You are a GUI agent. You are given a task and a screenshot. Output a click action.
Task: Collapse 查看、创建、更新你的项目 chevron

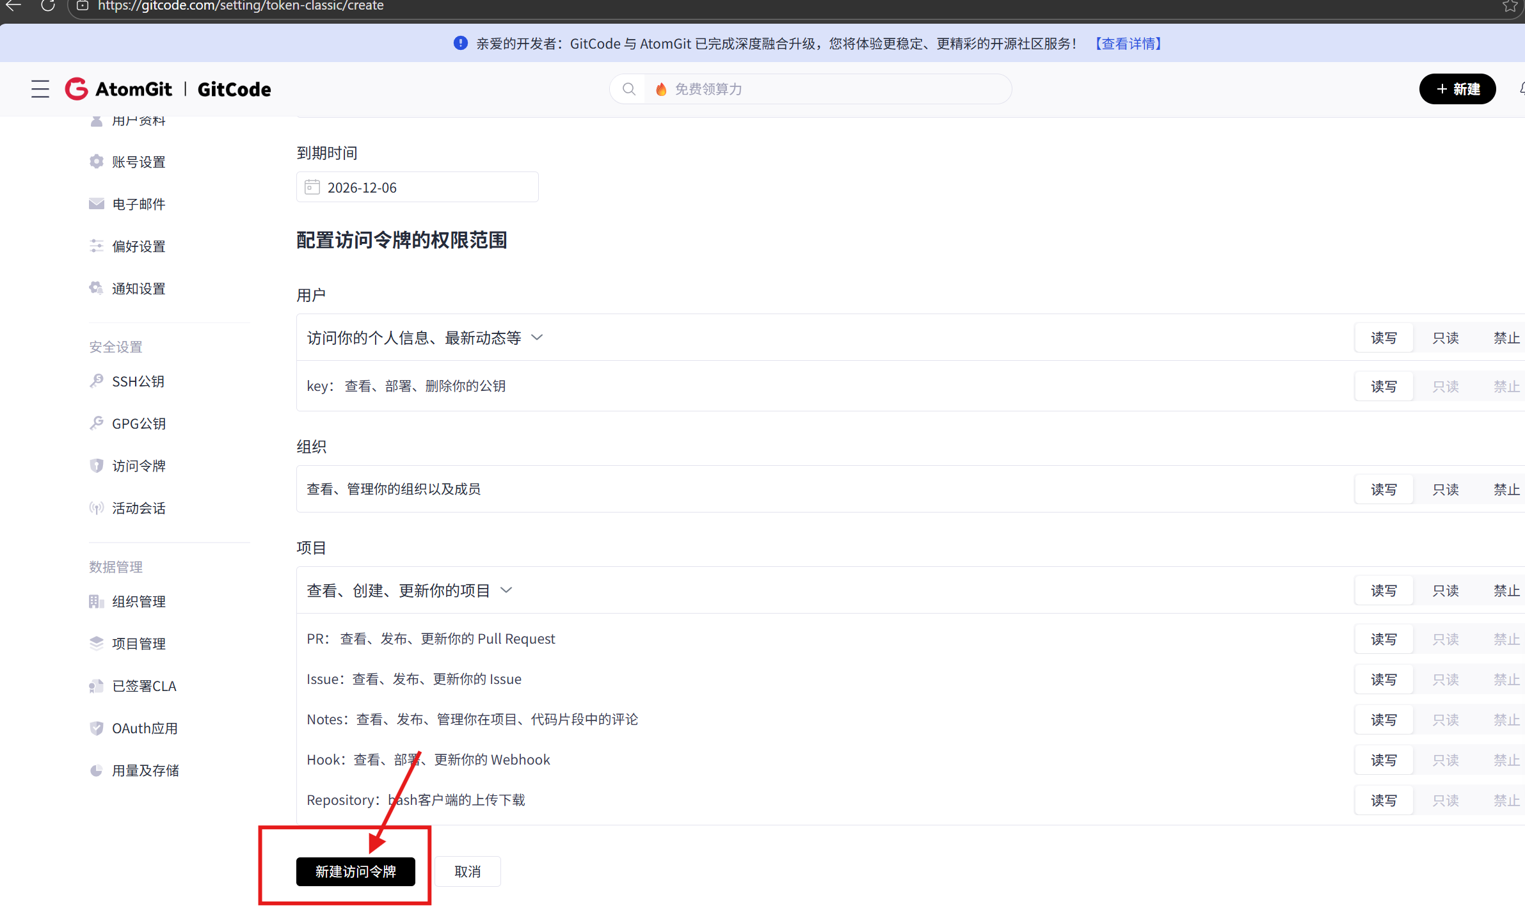506,590
